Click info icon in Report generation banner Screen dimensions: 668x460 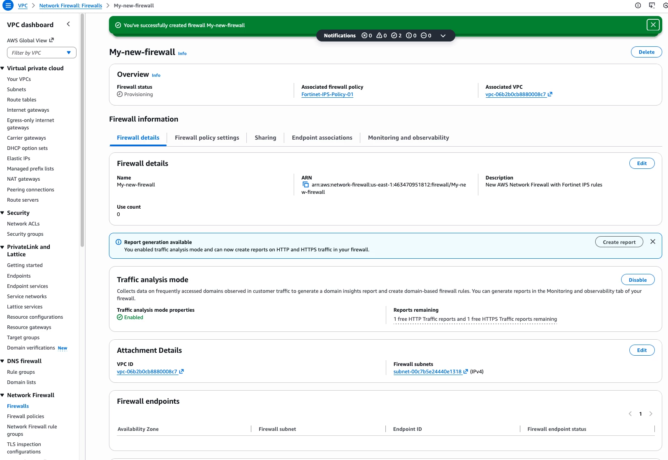coord(118,242)
